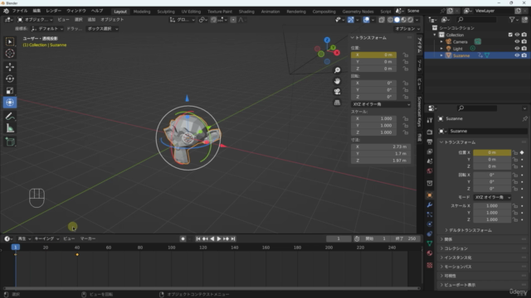
Task: Open the viewport Add menu
Action: click(x=91, y=20)
